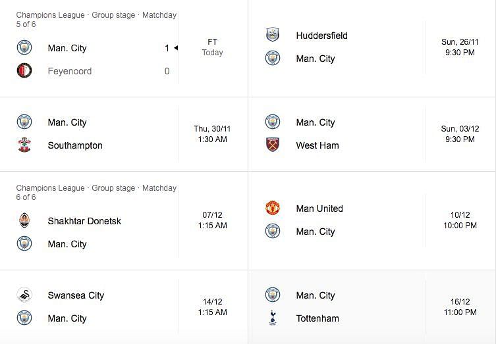Image resolution: width=496 pixels, height=344 pixels.
Task: Click the Tottenham club crest
Action: pos(273,318)
